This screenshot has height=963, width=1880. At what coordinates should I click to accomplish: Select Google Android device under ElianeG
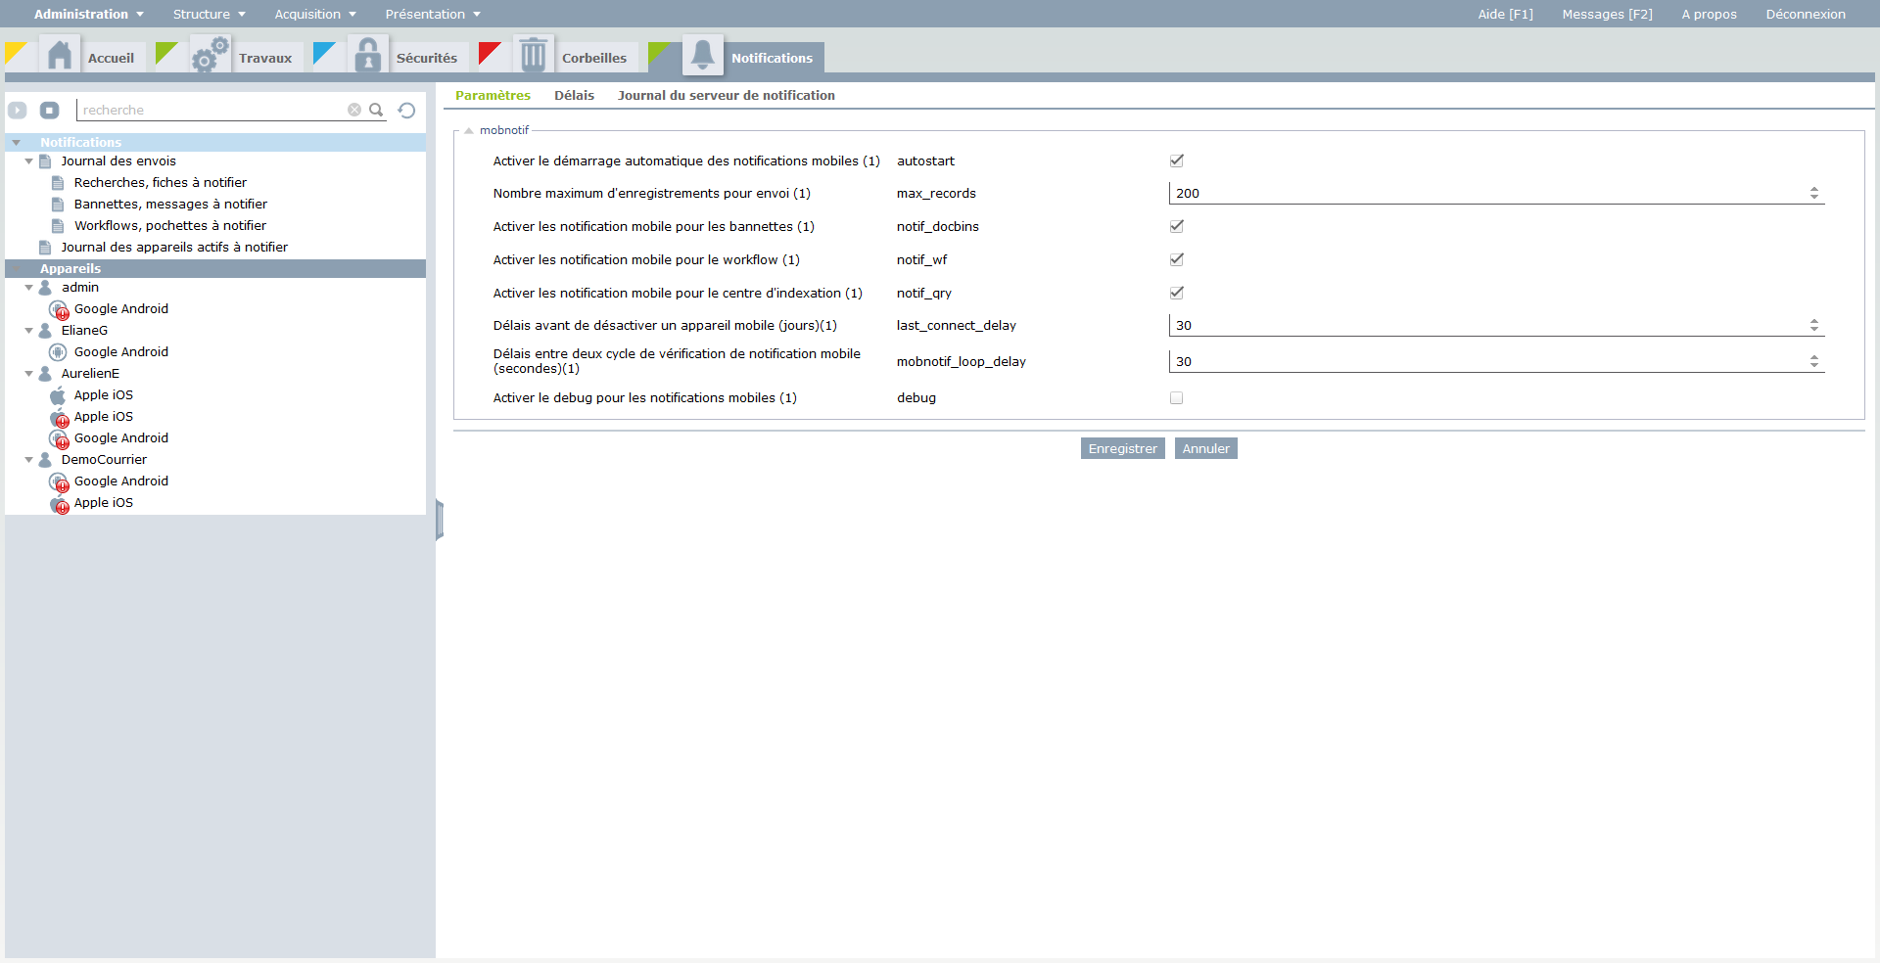120,352
